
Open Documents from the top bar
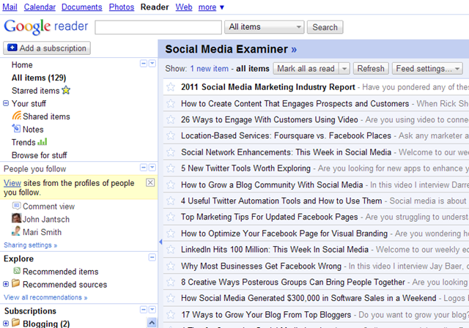click(82, 7)
